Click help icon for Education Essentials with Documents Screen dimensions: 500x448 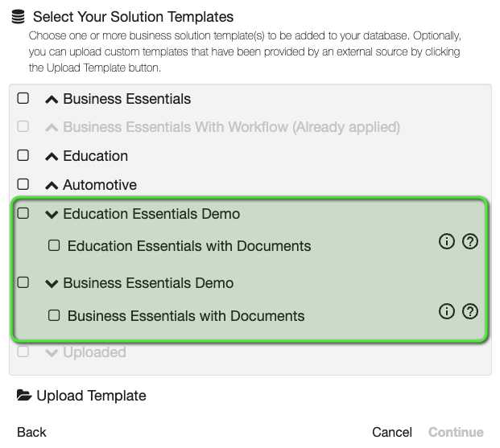pyautogui.click(x=470, y=241)
